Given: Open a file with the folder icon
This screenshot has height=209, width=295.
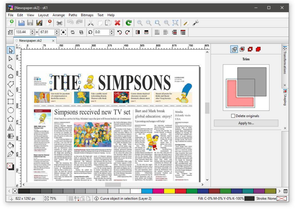Looking at the screenshot, I should (21, 23).
